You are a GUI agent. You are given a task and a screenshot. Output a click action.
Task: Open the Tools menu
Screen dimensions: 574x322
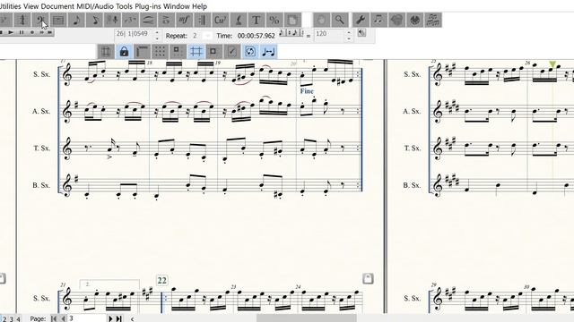coord(124,6)
